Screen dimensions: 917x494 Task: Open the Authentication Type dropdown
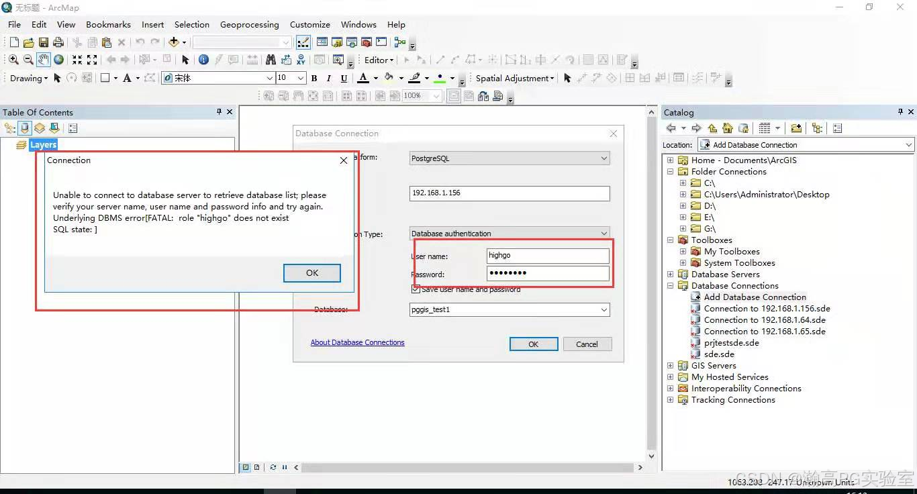pyautogui.click(x=510, y=233)
